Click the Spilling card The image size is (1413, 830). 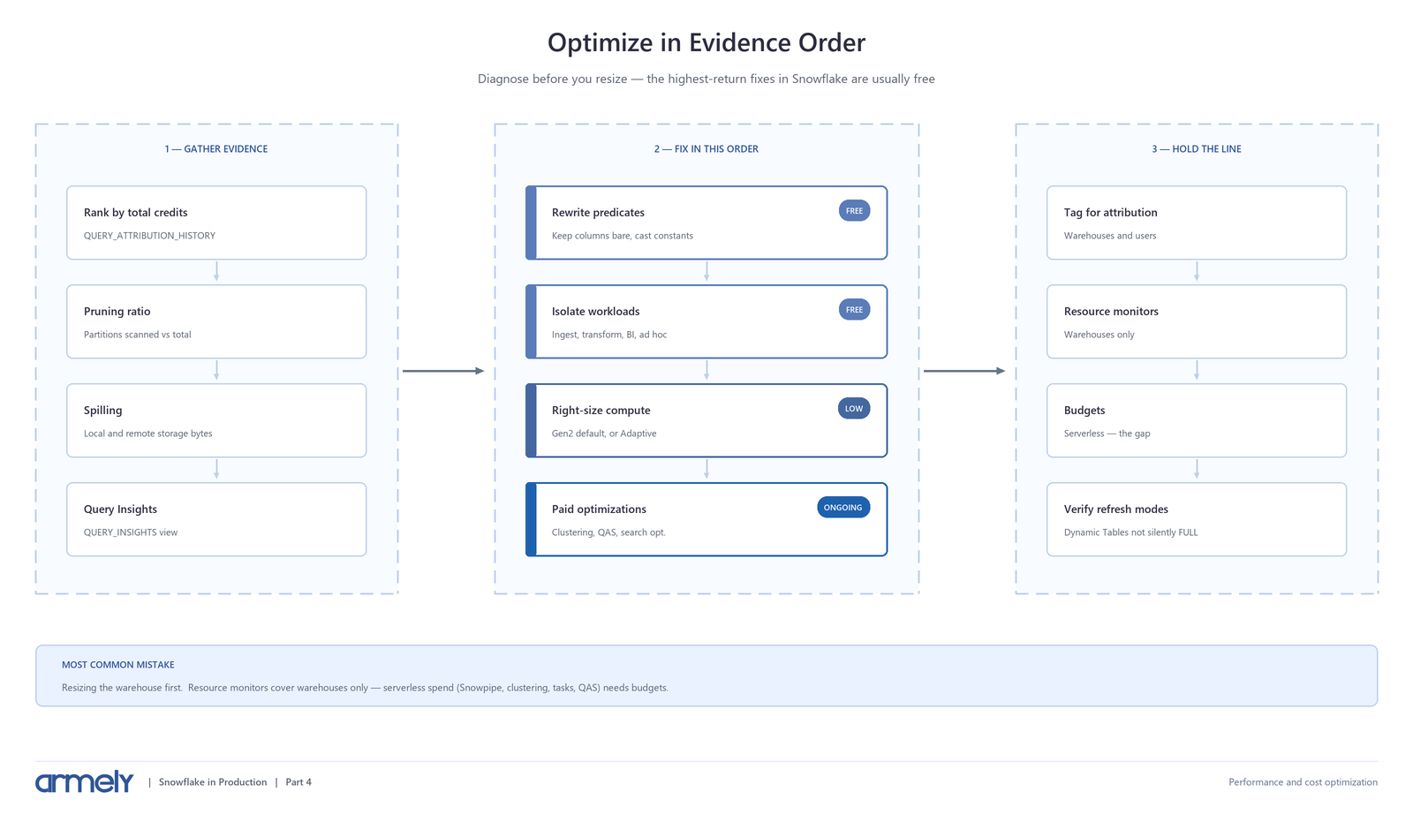pos(216,420)
